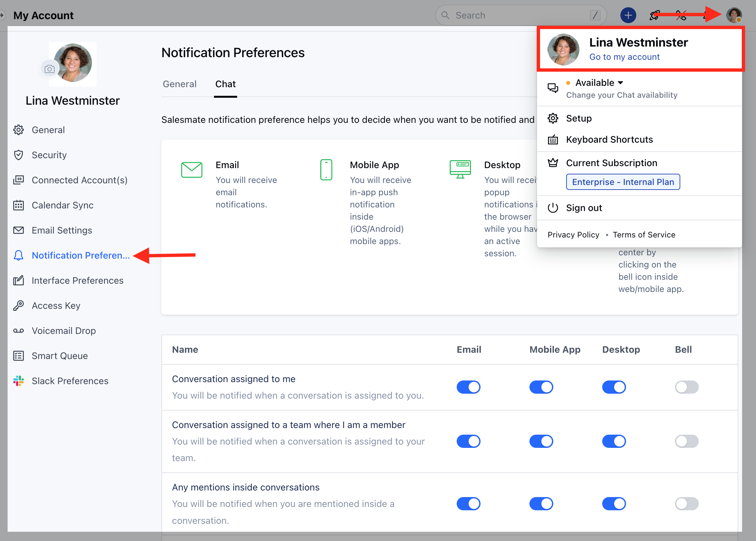Click the gear icon beside Setup in dropdown
The image size is (756, 541).
[x=553, y=118]
